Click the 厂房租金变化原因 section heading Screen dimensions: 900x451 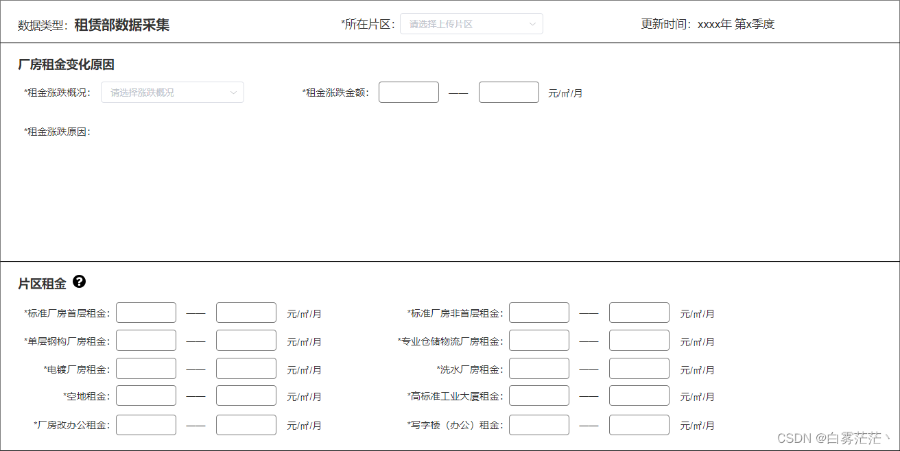[66, 64]
